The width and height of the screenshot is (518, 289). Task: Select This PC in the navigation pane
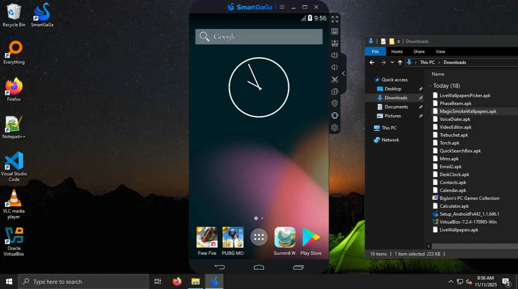pyautogui.click(x=389, y=128)
